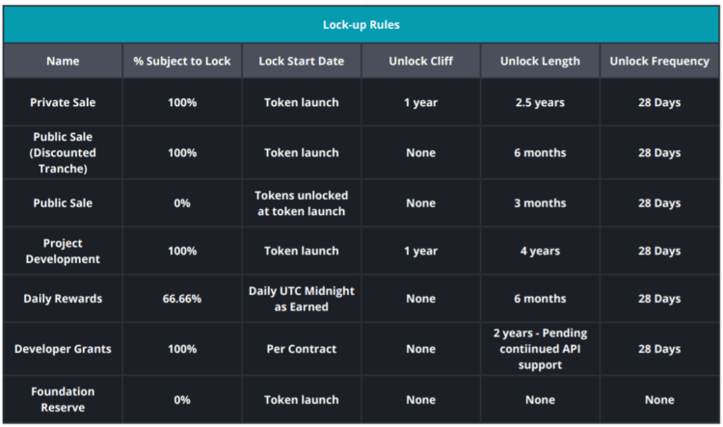Viewport: 723px width, 427px height.
Task: Select the Daily UTC Midnight as Earned cell
Action: coord(301,299)
